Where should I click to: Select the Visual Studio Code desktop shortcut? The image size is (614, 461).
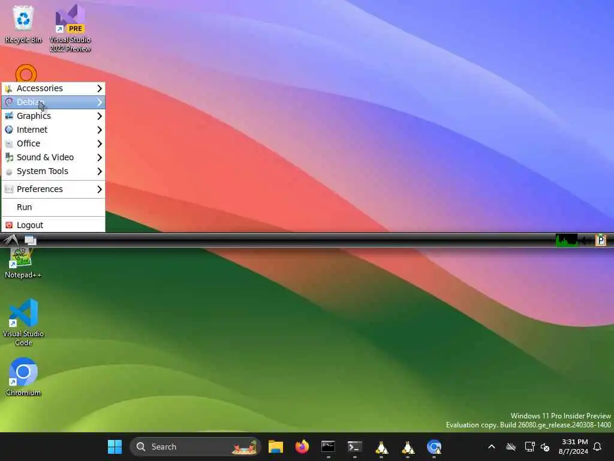[23, 322]
